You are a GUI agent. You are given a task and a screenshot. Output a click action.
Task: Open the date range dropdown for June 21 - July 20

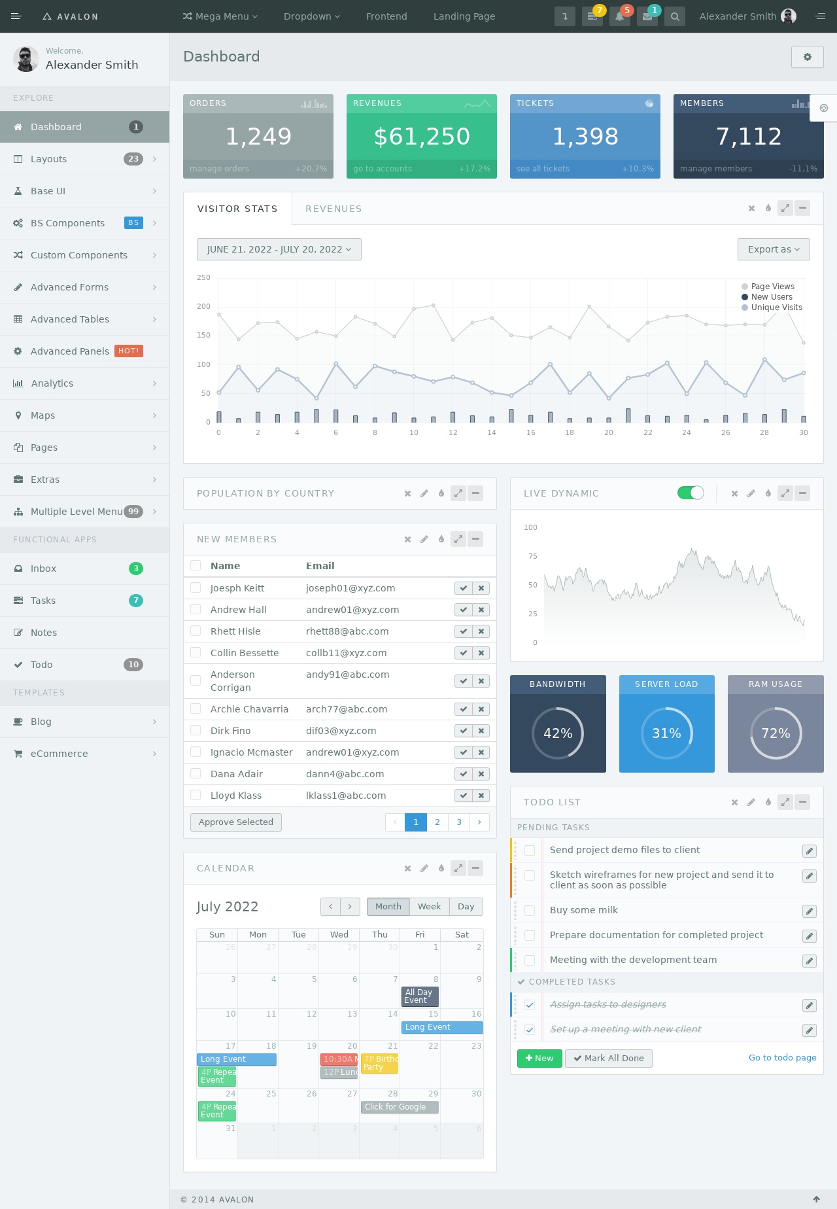pyautogui.click(x=279, y=249)
